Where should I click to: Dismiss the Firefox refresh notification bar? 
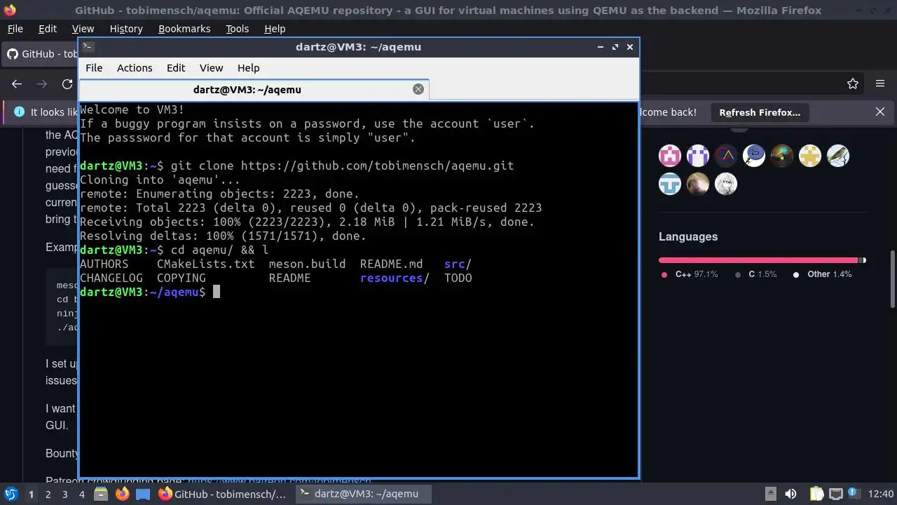pyautogui.click(x=880, y=112)
